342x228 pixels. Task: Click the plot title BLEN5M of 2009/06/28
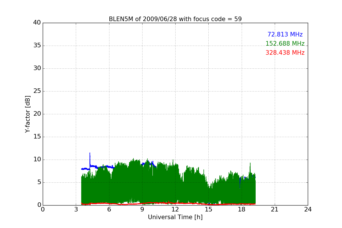click(x=175, y=19)
